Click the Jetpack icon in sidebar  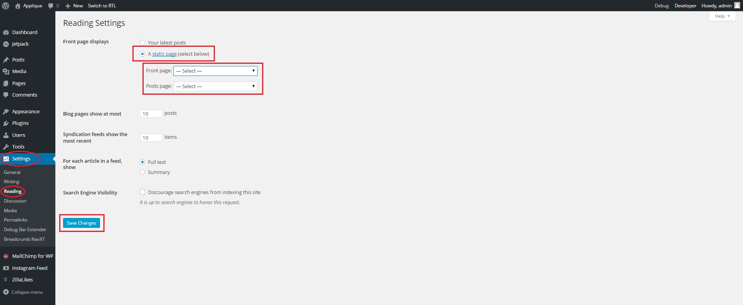pos(6,44)
